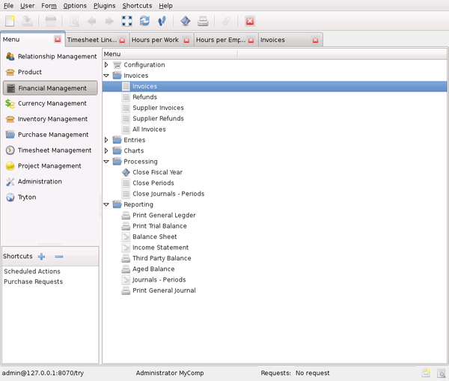Expand the Charts folder
This screenshot has width=449, height=381.
click(x=106, y=150)
